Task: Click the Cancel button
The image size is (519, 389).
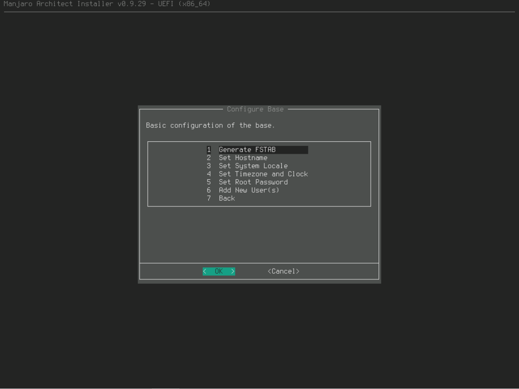Action: pyautogui.click(x=283, y=271)
